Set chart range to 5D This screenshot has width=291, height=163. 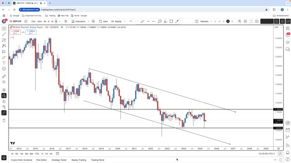pos(17,154)
